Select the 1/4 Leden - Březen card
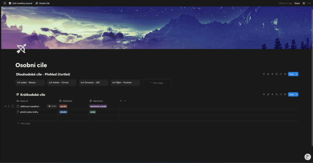Screen dimensions: 313x163 tap(30, 83)
